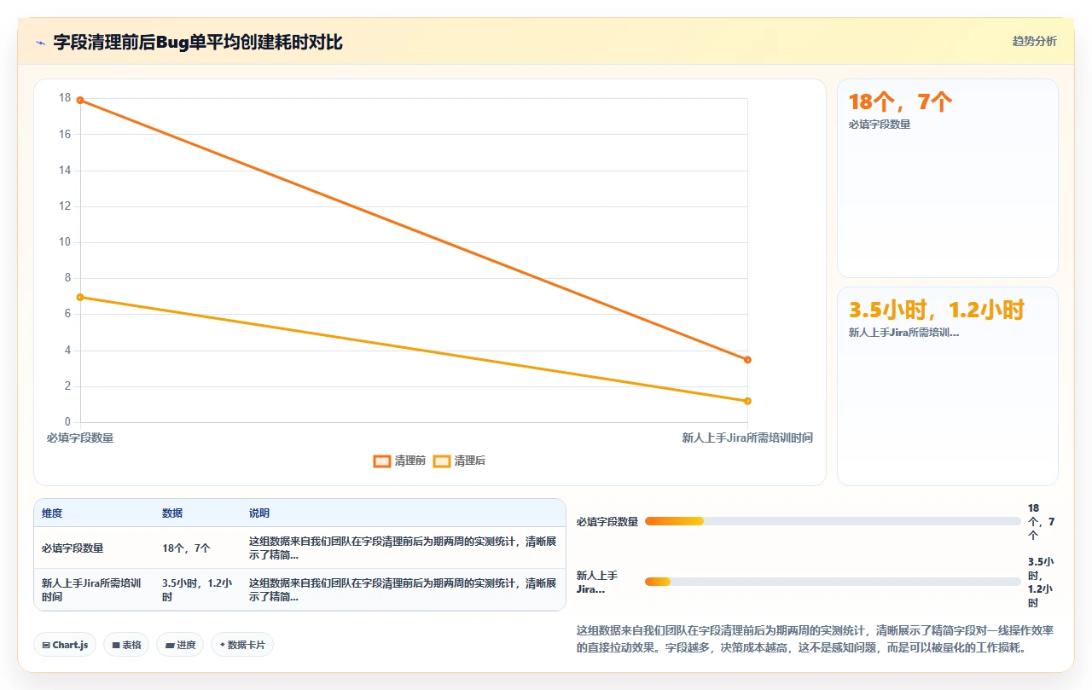
Task: Click the 说明 column header
Action: pos(259,513)
